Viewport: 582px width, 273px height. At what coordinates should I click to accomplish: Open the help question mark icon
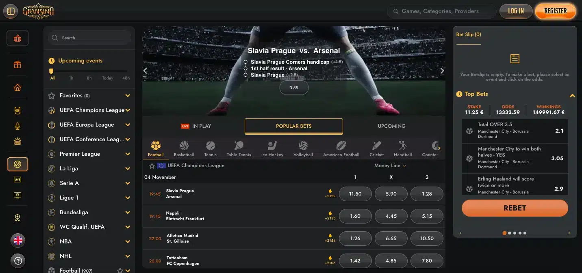click(17, 261)
